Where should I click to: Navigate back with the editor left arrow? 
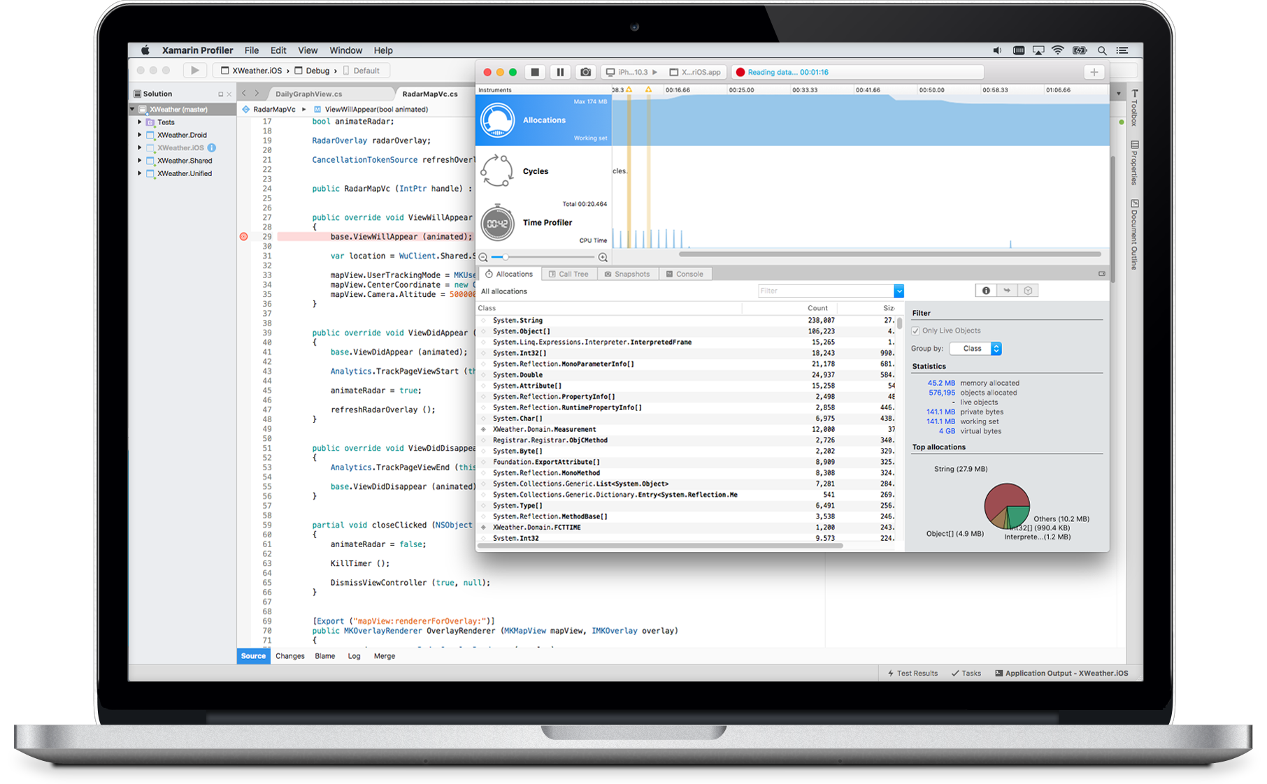click(244, 93)
